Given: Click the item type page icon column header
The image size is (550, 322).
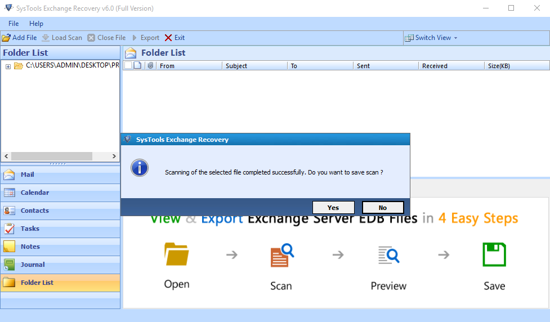Looking at the screenshot, I should point(137,65).
